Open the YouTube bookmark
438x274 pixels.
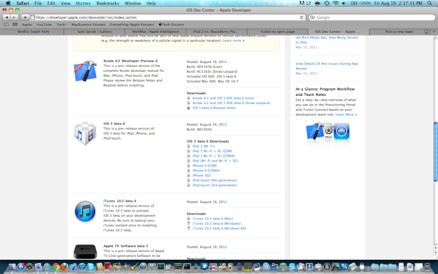point(44,25)
